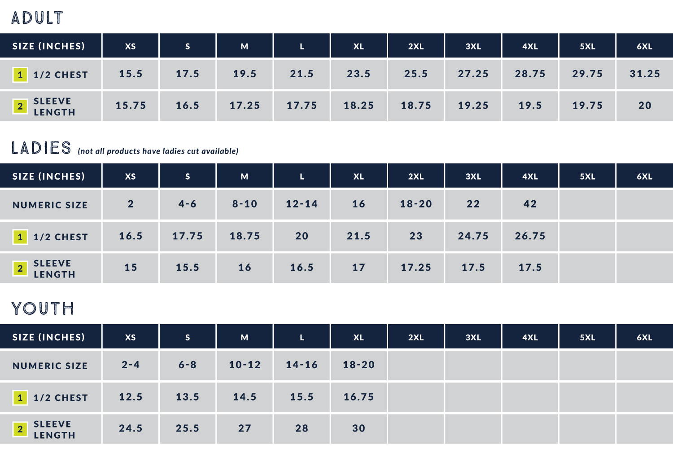Click the yellow 1 badge in Adult table

point(20,75)
